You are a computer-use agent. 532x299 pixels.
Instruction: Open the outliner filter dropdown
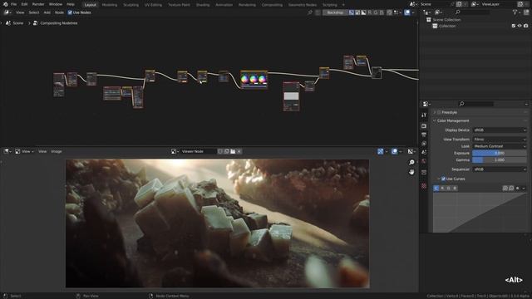[516, 12]
